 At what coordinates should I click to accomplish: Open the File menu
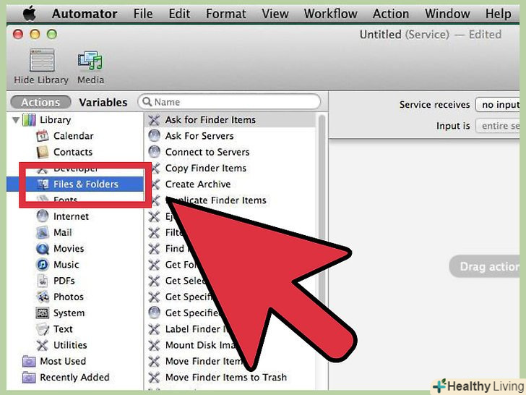[x=143, y=14]
